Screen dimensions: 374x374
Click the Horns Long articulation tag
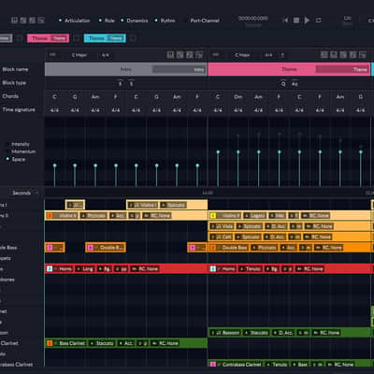[85, 268]
